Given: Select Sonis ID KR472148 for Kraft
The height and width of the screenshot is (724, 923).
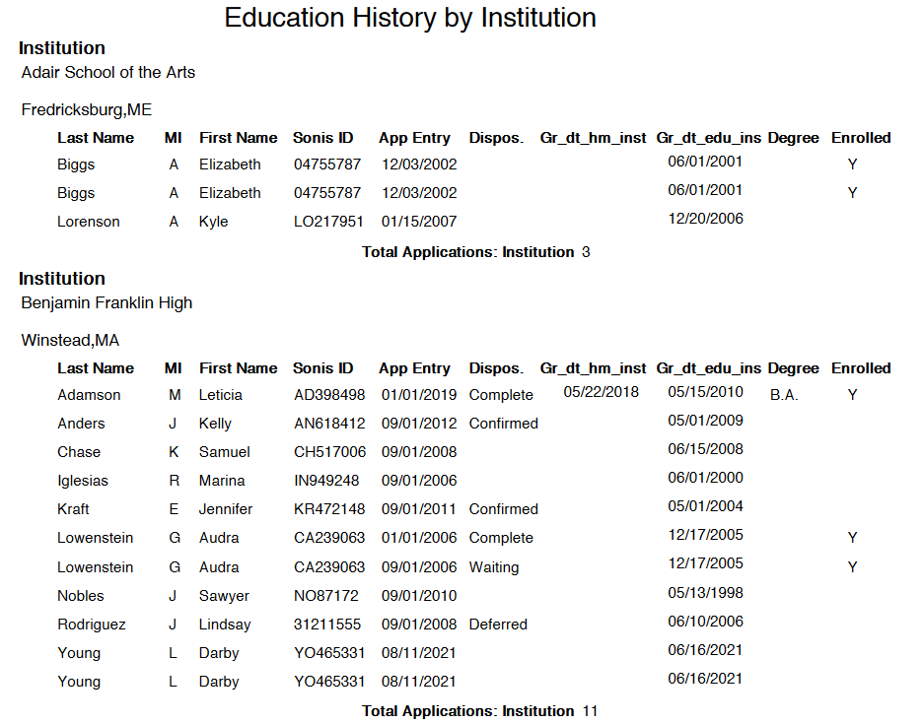Looking at the screenshot, I should coord(329,509).
